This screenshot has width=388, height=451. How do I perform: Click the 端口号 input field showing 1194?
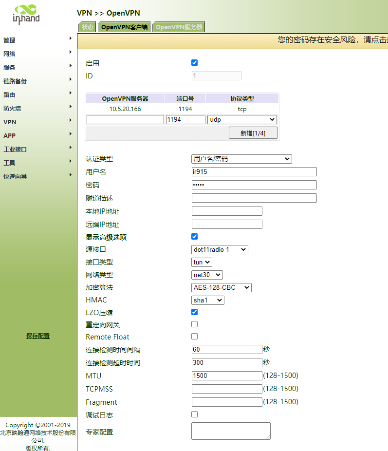pyautogui.click(x=185, y=120)
